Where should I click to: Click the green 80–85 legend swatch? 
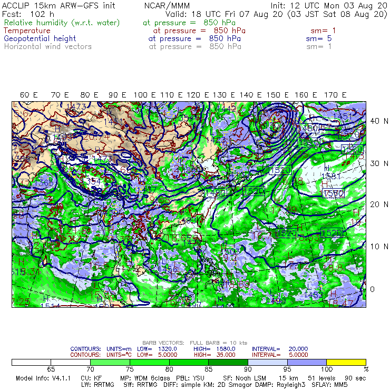pos(189,362)
